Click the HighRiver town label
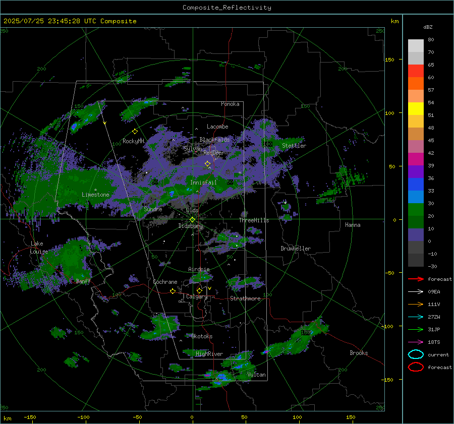The width and height of the screenshot is (454, 424). point(209,354)
